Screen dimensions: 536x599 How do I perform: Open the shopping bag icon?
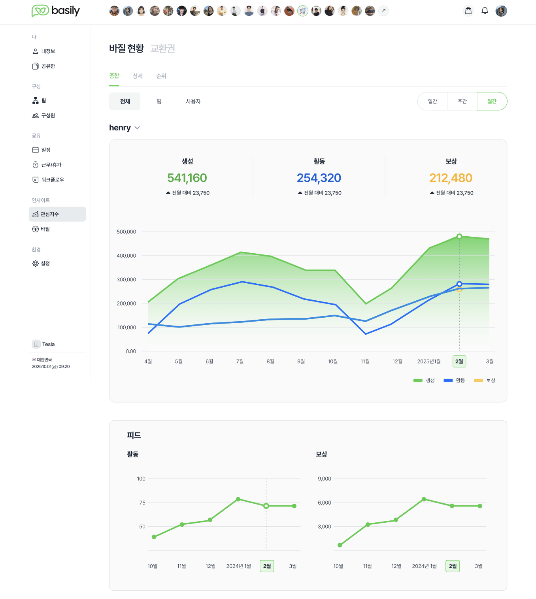tap(468, 11)
